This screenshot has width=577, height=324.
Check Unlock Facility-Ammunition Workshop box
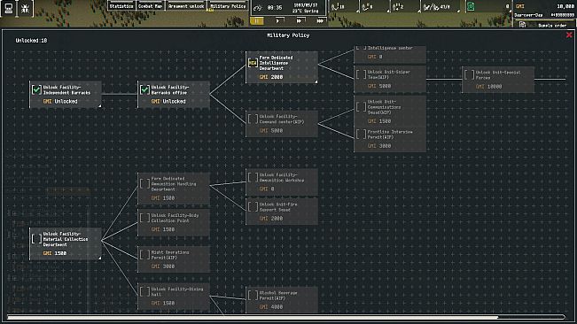pyautogui.click(x=253, y=177)
